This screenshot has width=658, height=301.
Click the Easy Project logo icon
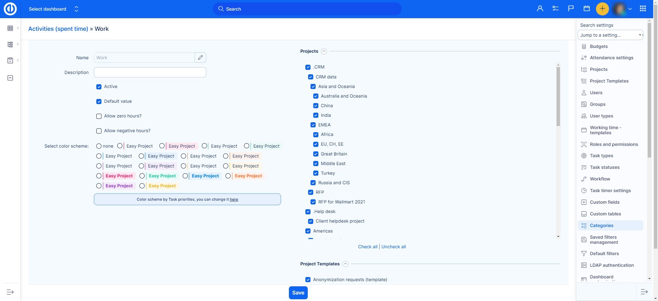10,9
